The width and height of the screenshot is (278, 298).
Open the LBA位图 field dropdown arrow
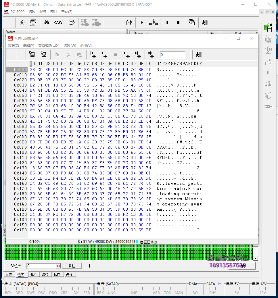click(58, 266)
